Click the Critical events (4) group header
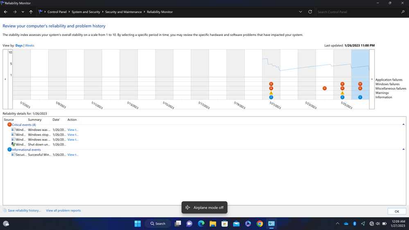 pyautogui.click(x=24, y=125)
